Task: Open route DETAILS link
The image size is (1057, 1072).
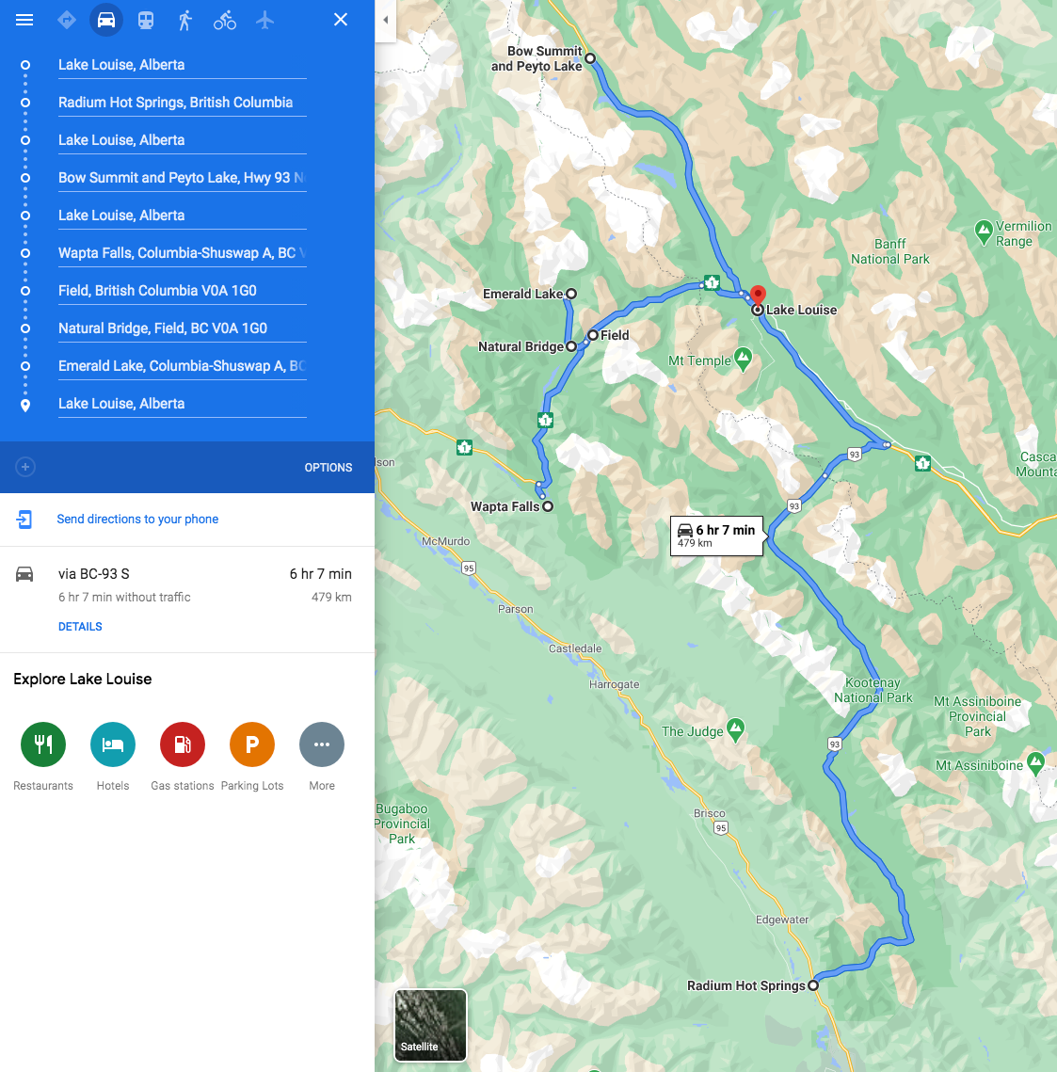Action: (x=80, y=626)
